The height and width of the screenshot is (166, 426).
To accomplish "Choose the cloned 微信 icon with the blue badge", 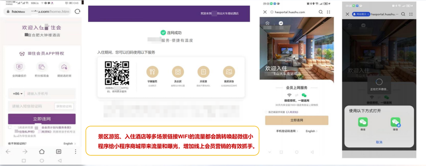I will pyautogui.click(x=395, y=122).
